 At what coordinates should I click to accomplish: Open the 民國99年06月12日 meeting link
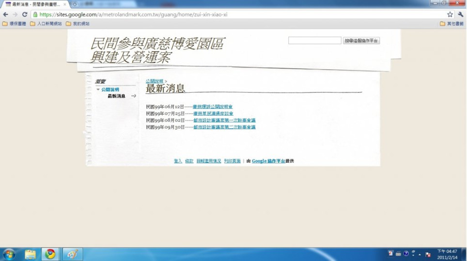click(x=213, y=106)
